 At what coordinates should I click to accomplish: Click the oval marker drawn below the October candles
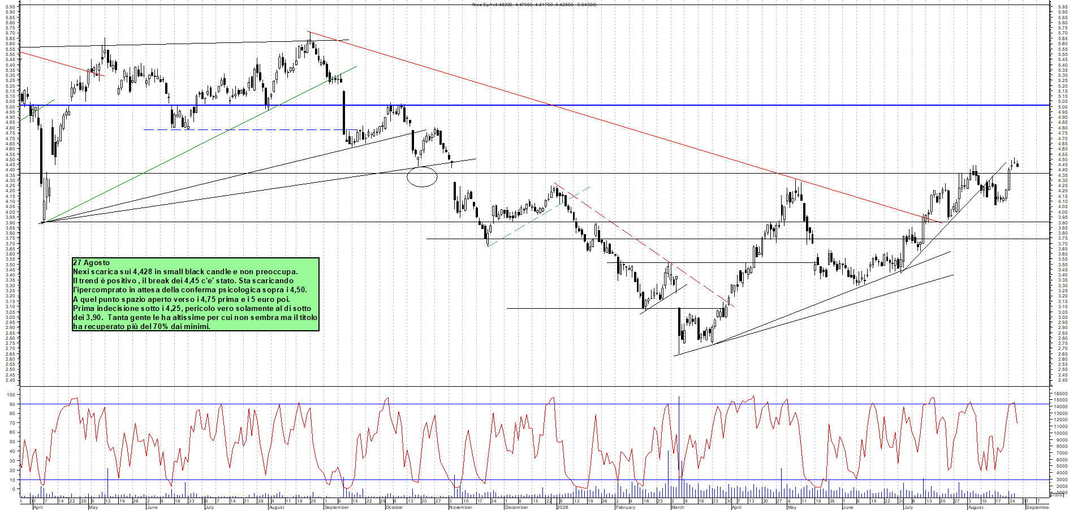click(x=422, y=177)
